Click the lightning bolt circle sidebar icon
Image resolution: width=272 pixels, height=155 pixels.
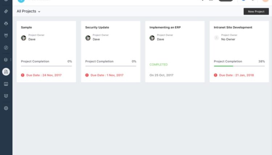[x=6, y=48]
